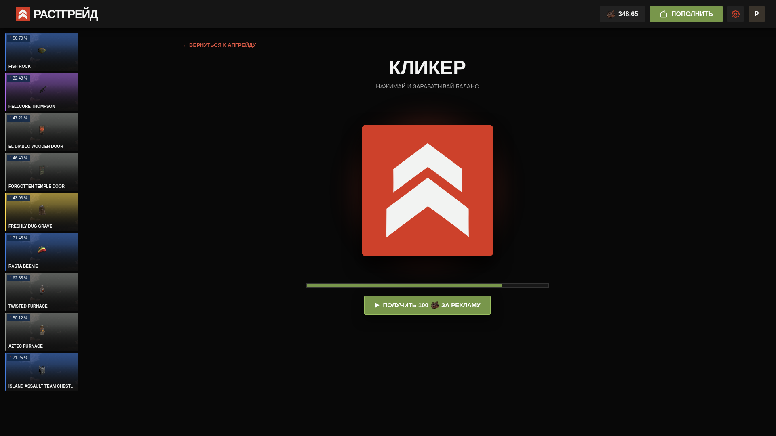Open the Freshly Dug Grave card
The height and width of the screenshot is (436, 776).
pyautogui.click(x=42, y=212)
